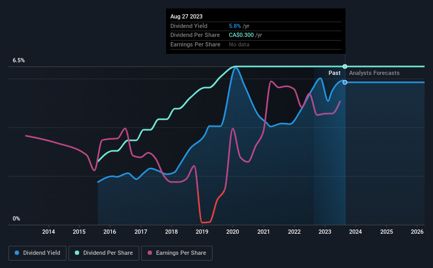The height and width of the screenshot is (268, 433).
Task: Select the 2020 label on the time axis
Action: point(233,232)
